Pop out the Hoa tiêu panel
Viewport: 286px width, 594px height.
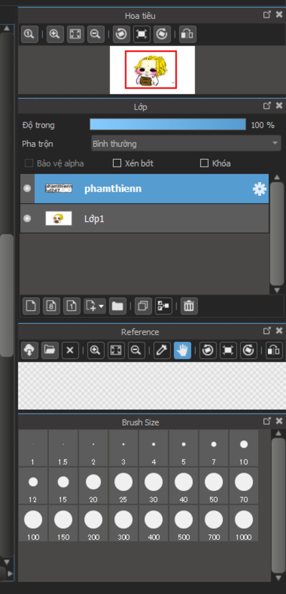click(267, 15)
